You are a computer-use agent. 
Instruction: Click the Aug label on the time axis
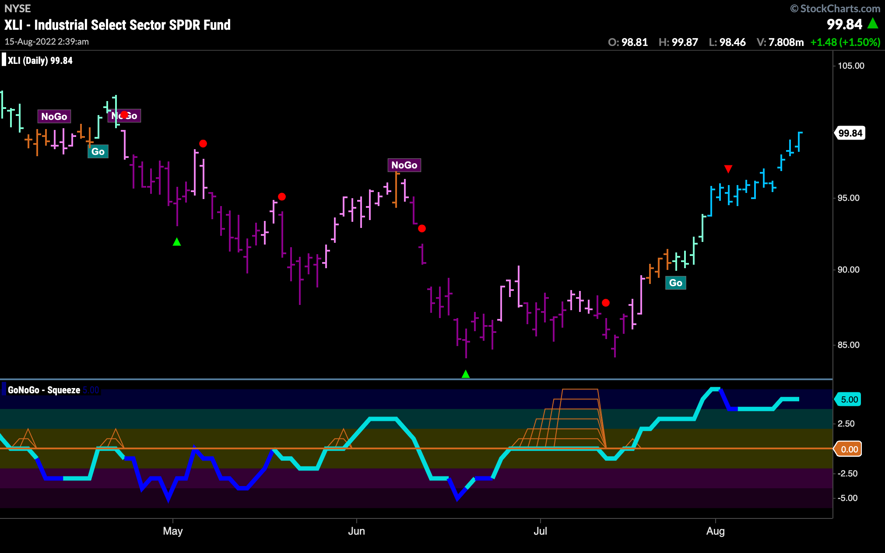coord(716,531)
